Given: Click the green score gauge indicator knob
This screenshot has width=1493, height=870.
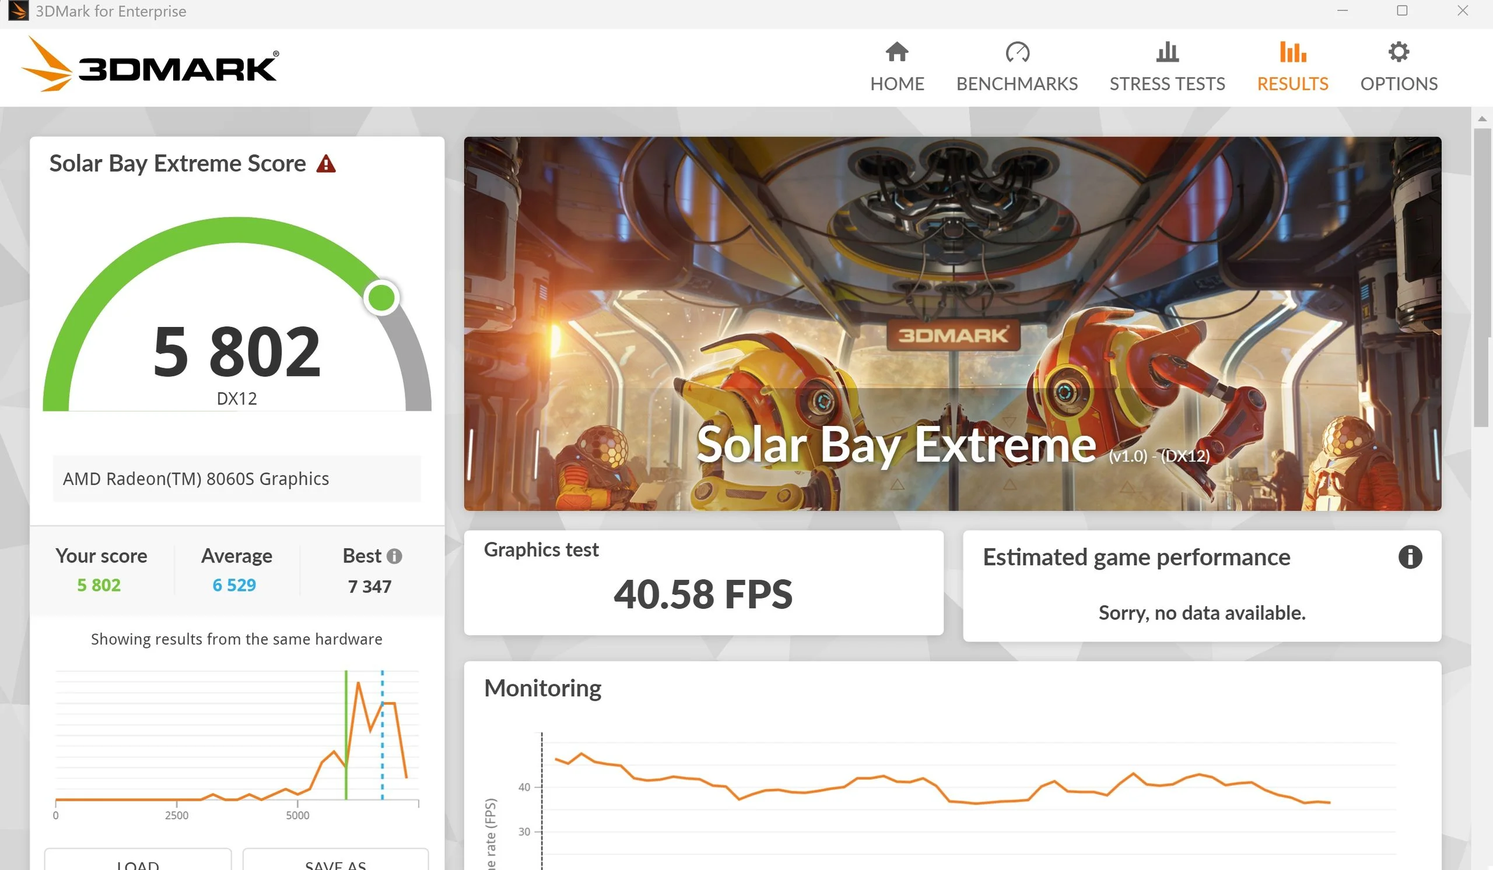Looking at the screenshot, I should [381, 297].
